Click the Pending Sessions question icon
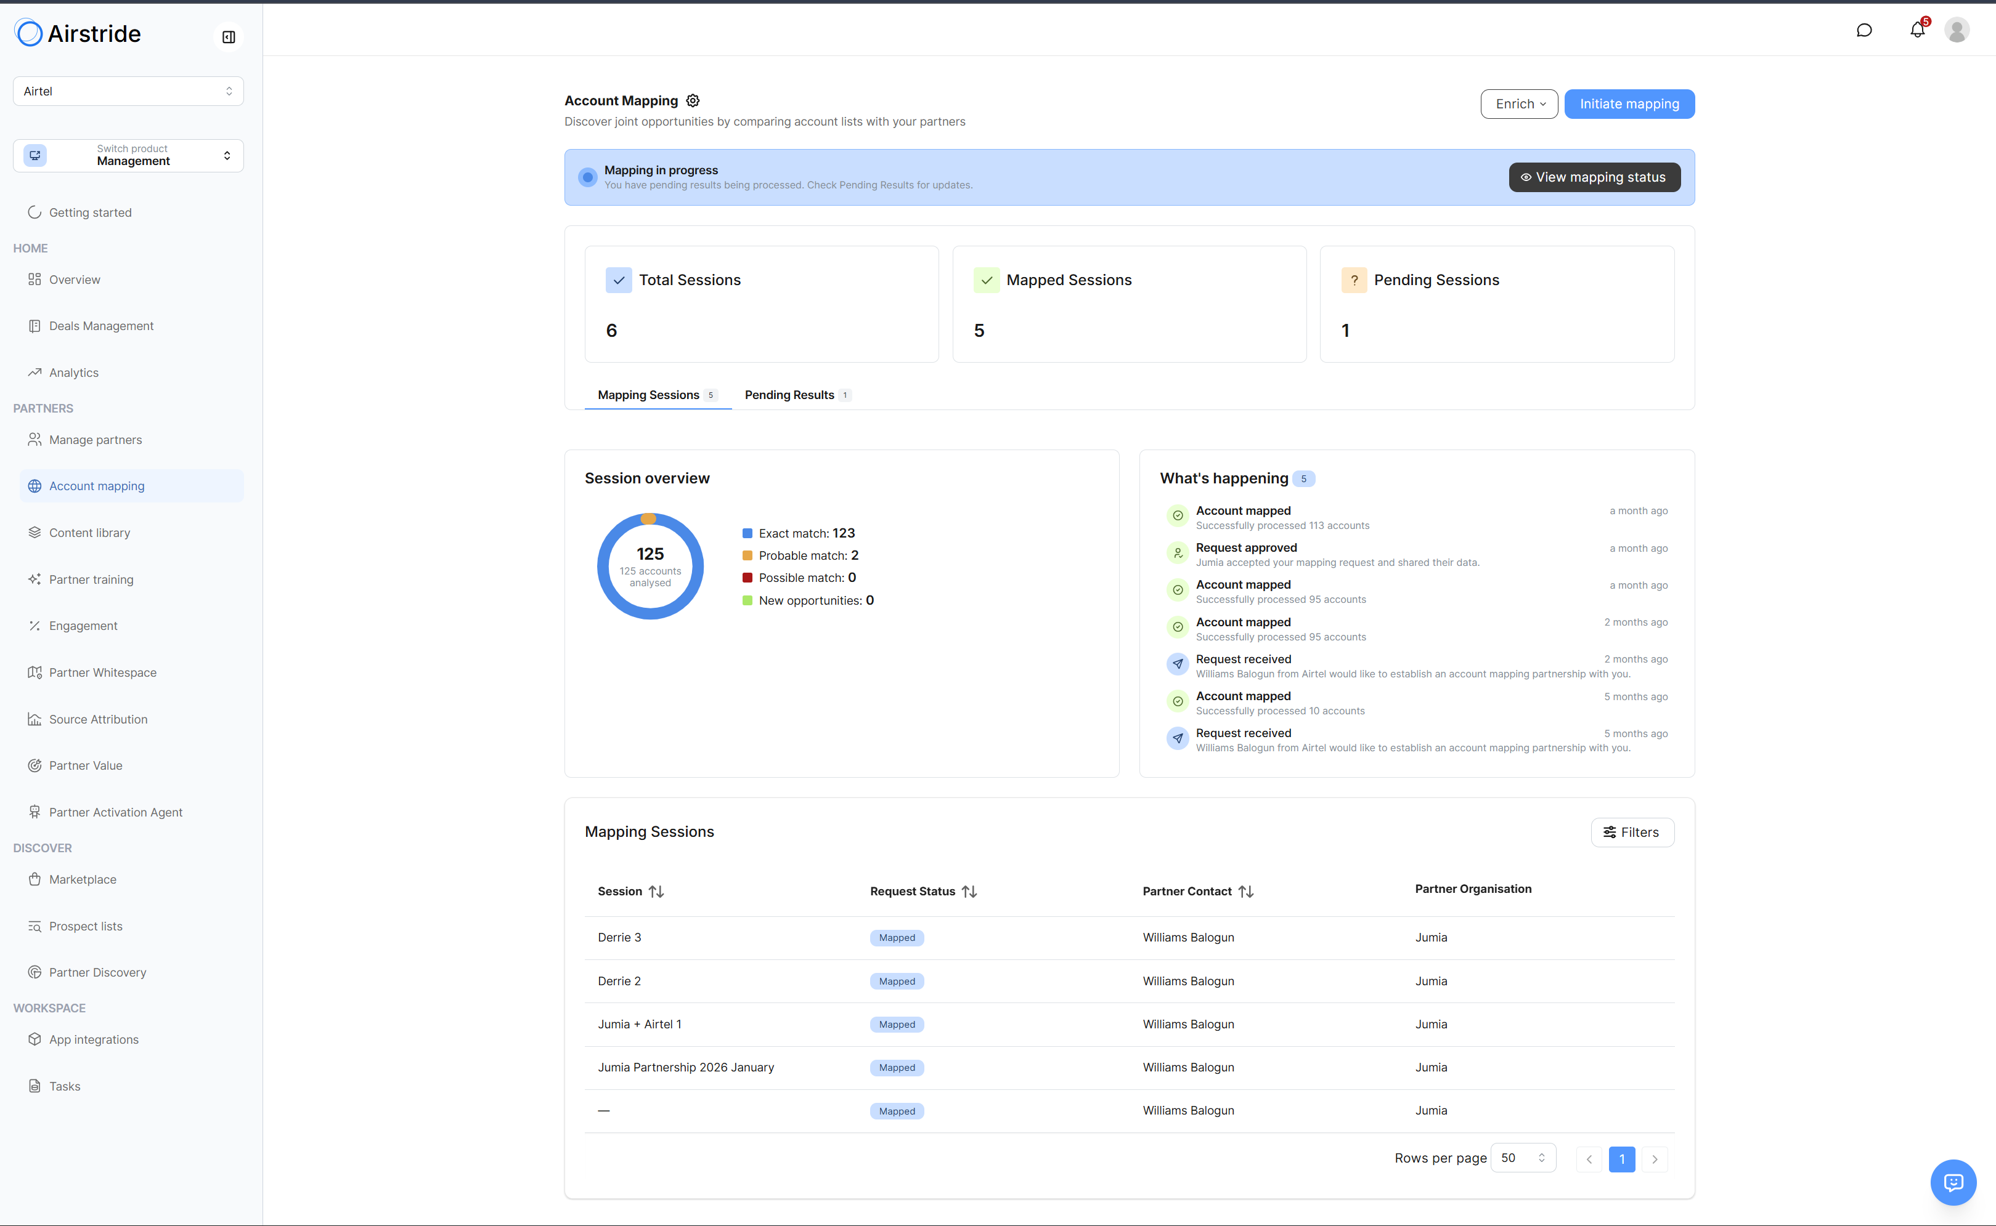This screenshot has width=1996, height=1226. 1354,281
